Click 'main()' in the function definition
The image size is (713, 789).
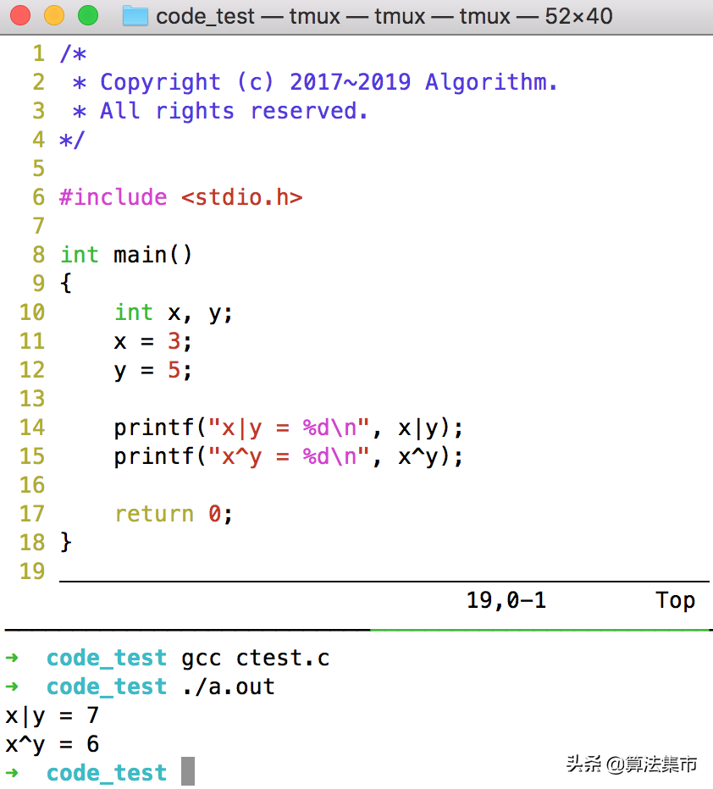point(152,255)
